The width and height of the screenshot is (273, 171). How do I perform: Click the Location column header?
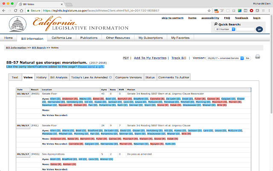[70, 90]
